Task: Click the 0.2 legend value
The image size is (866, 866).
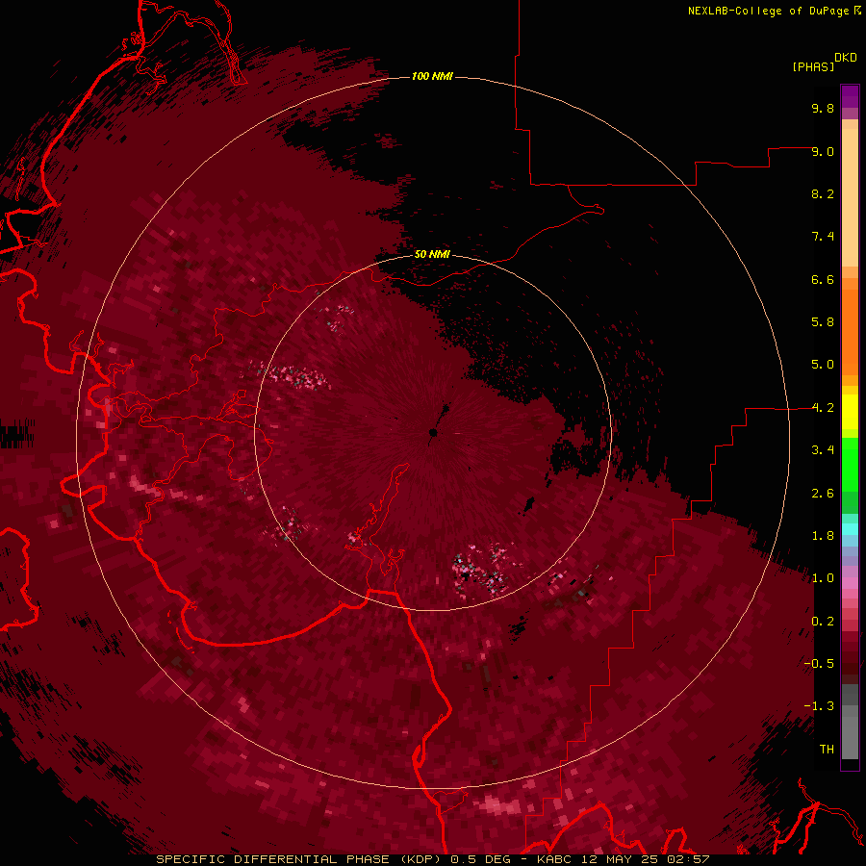Action: pos(823,622)
